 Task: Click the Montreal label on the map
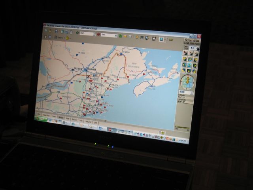(x=91, y=69)
